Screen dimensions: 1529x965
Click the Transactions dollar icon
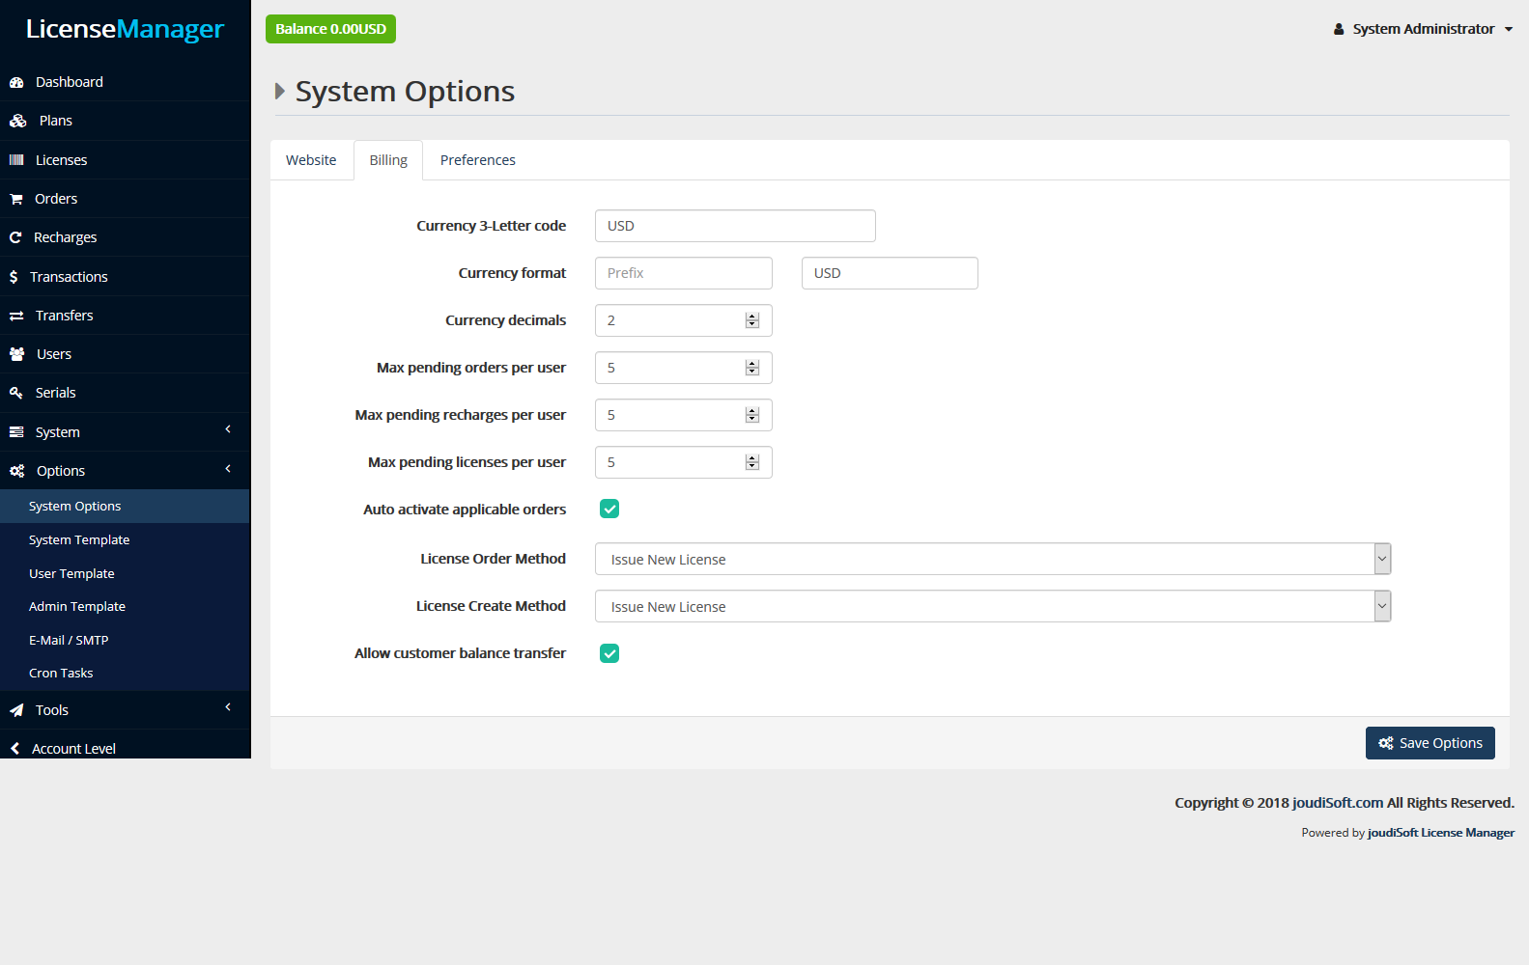click(x=14, y=277)
